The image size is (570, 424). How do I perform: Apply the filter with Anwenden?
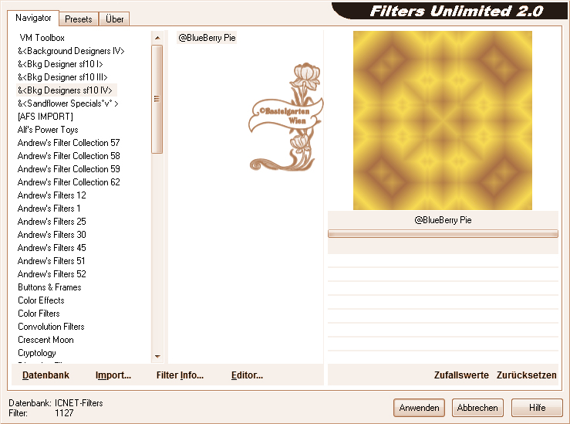click(x=419, y=408)
